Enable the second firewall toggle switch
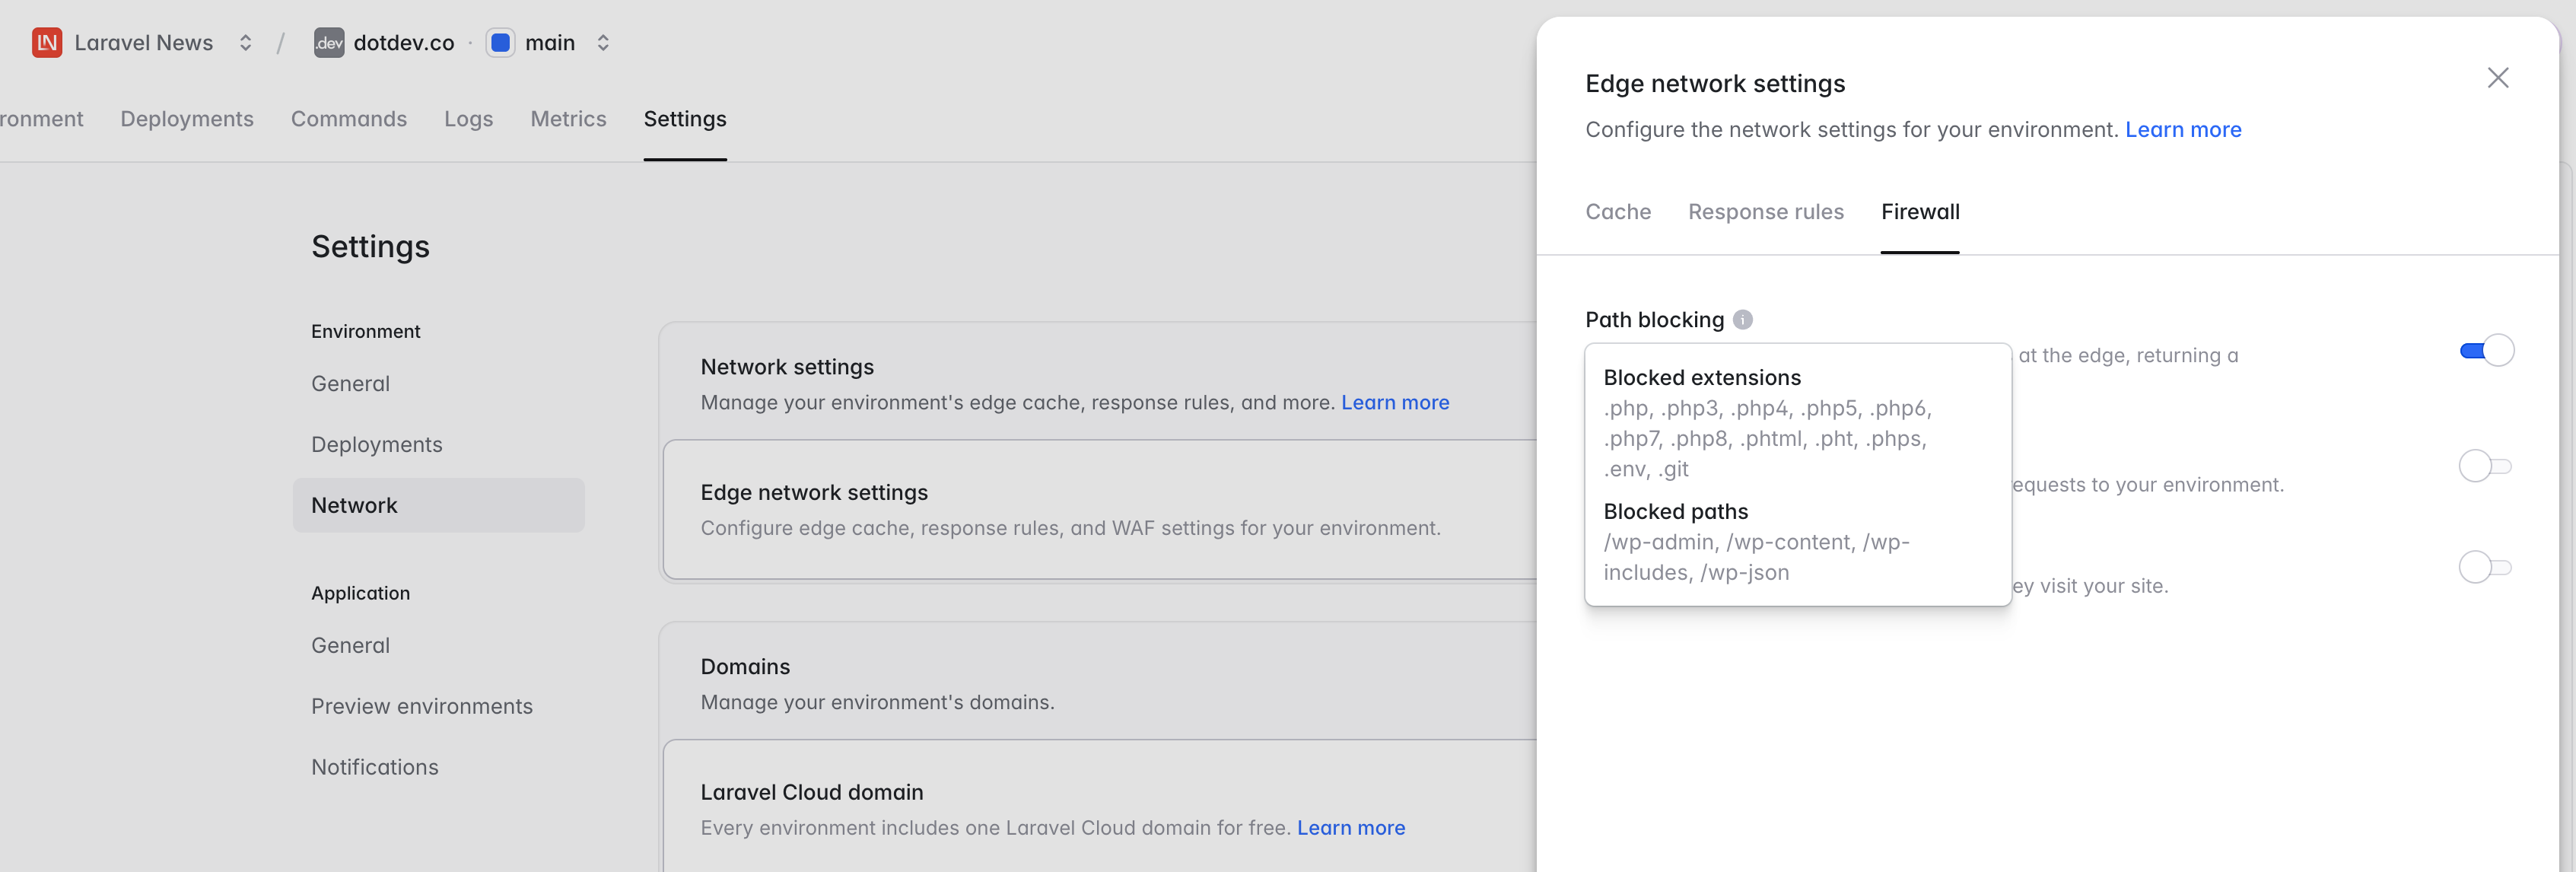Image resolution: width=2576 pixels, height=872 pixels. pyautogui.click(x=2484, y=466)
